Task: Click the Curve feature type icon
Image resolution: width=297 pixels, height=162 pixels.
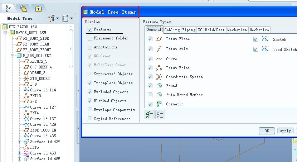Action: (x=159, y=59)
